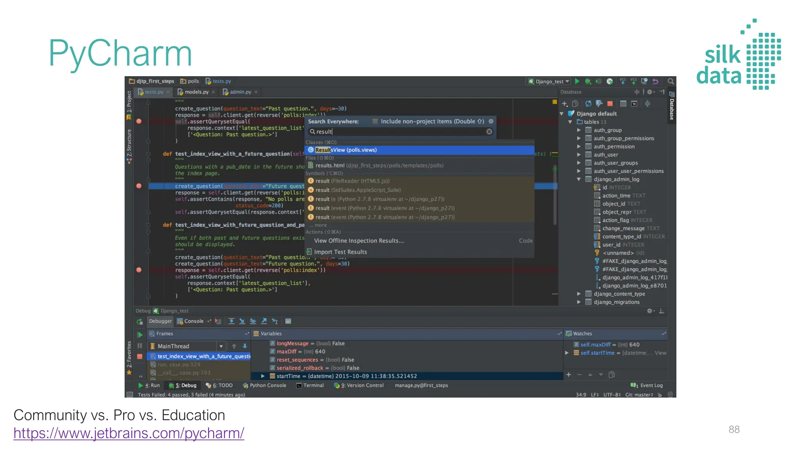801x450 pixels.
Task: Collapse all nodes in Database panel
Action: (648, 104)
